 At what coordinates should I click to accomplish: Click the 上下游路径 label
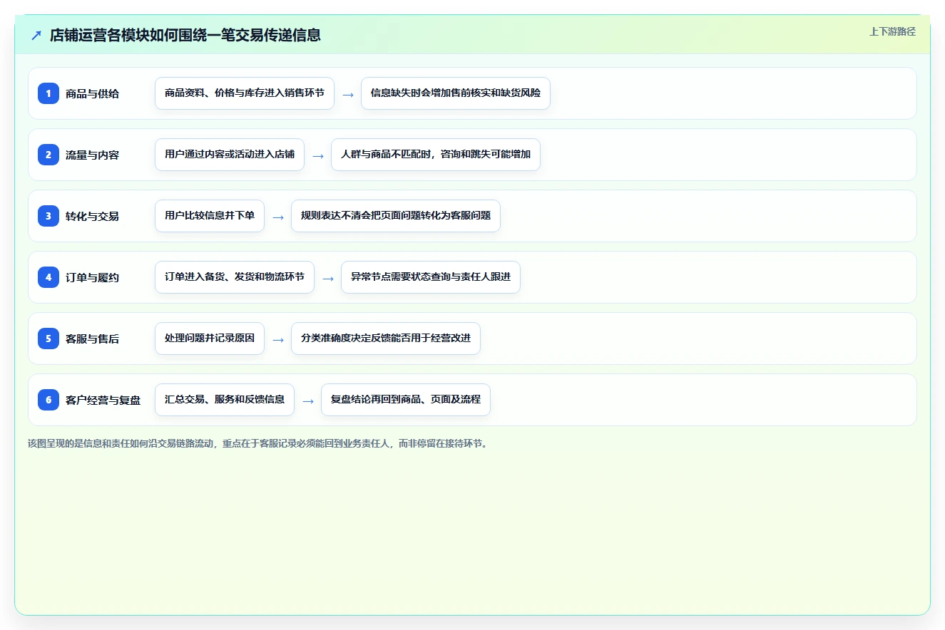tap(892, 31)
